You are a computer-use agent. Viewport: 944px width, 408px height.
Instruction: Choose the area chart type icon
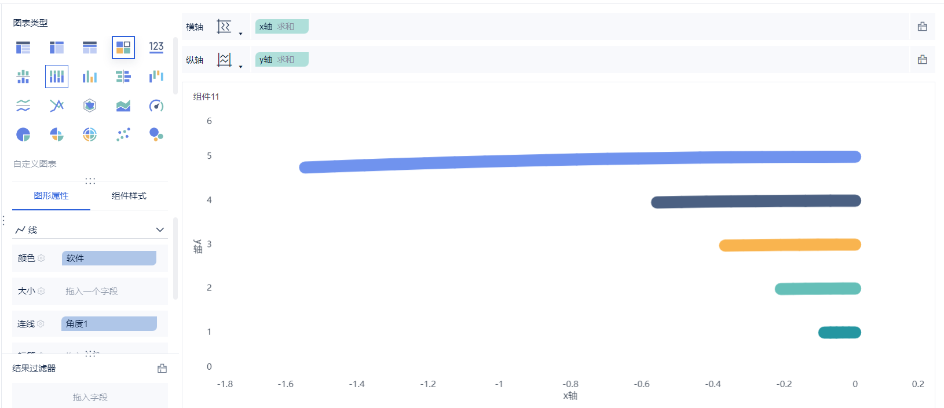click(123, 105)
